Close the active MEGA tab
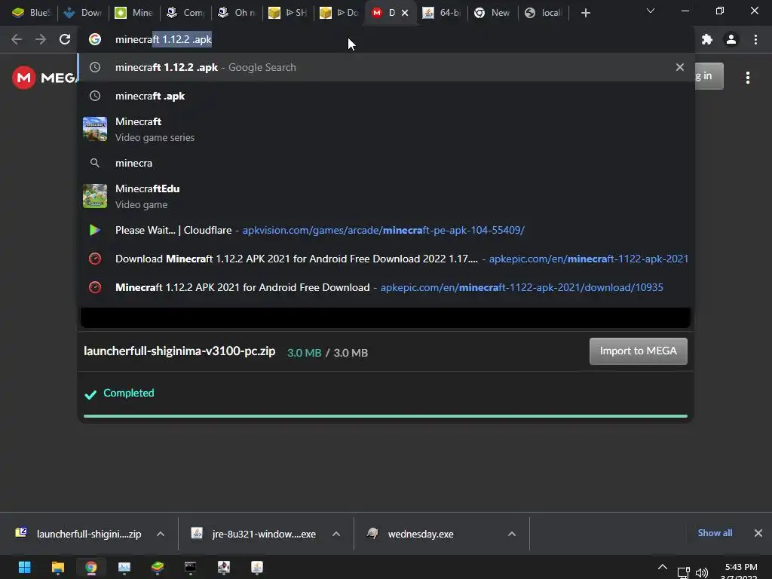Screen dimensions: 772x579 tap(405, 13)
